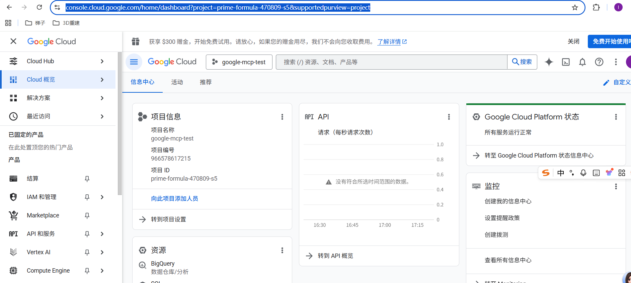Image resolution: width=631 pixels, height=283 pixels.
Task: Open the browser extensions puzzle icon
Action: pos(596,7)
